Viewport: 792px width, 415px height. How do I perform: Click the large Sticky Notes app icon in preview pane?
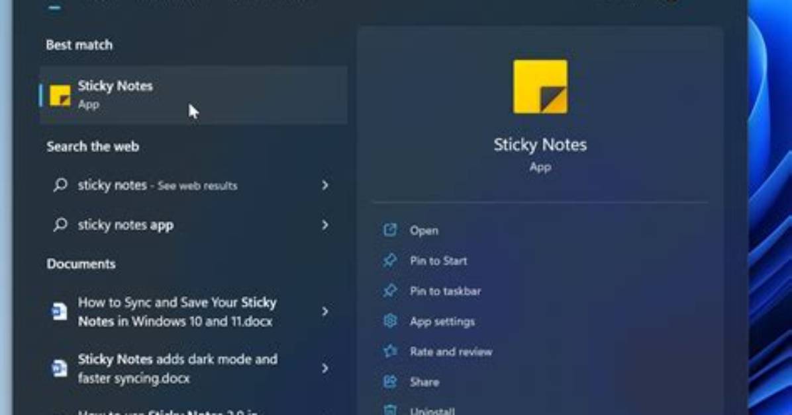point(540,87)
